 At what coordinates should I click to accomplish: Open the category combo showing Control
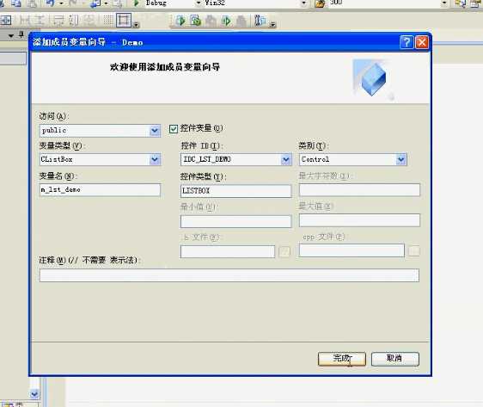tap(400, 159)
